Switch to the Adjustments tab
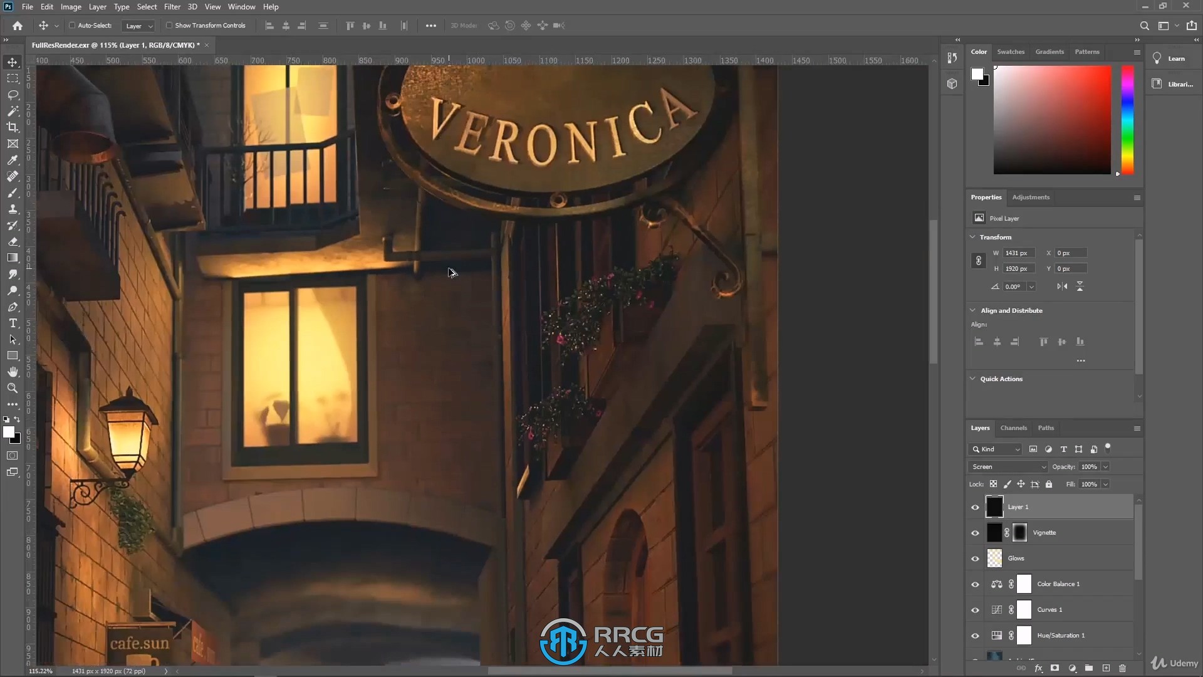 (1030, 197)
